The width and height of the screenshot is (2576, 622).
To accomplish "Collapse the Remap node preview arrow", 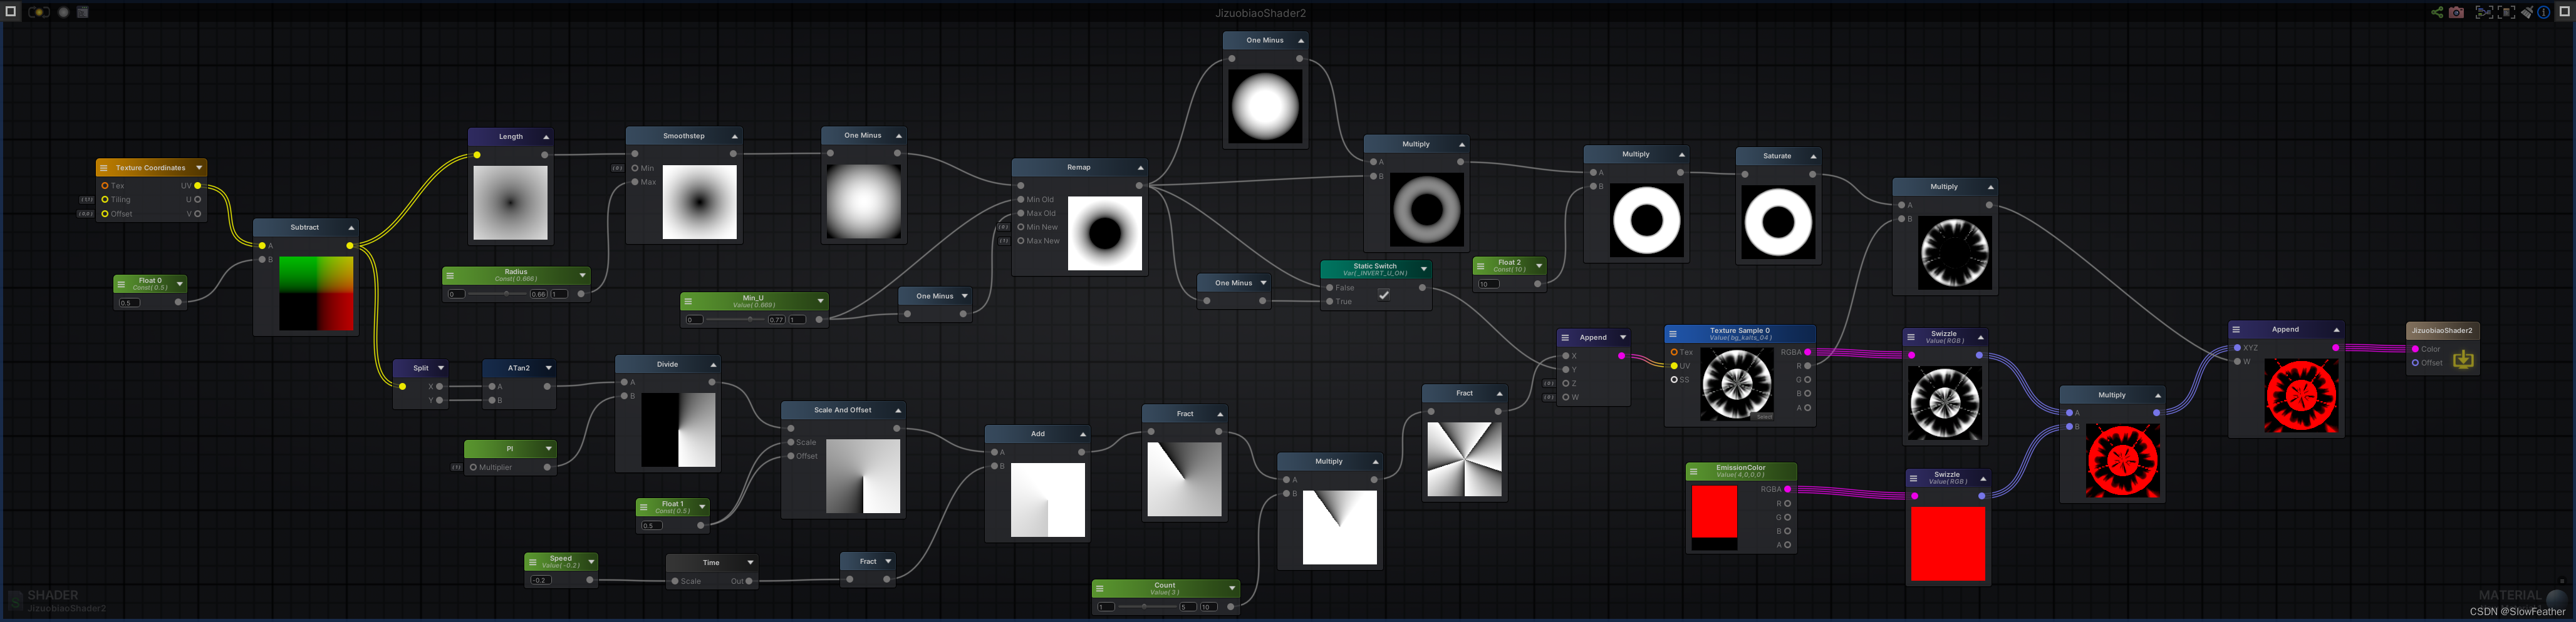I will coord(1140,168).
